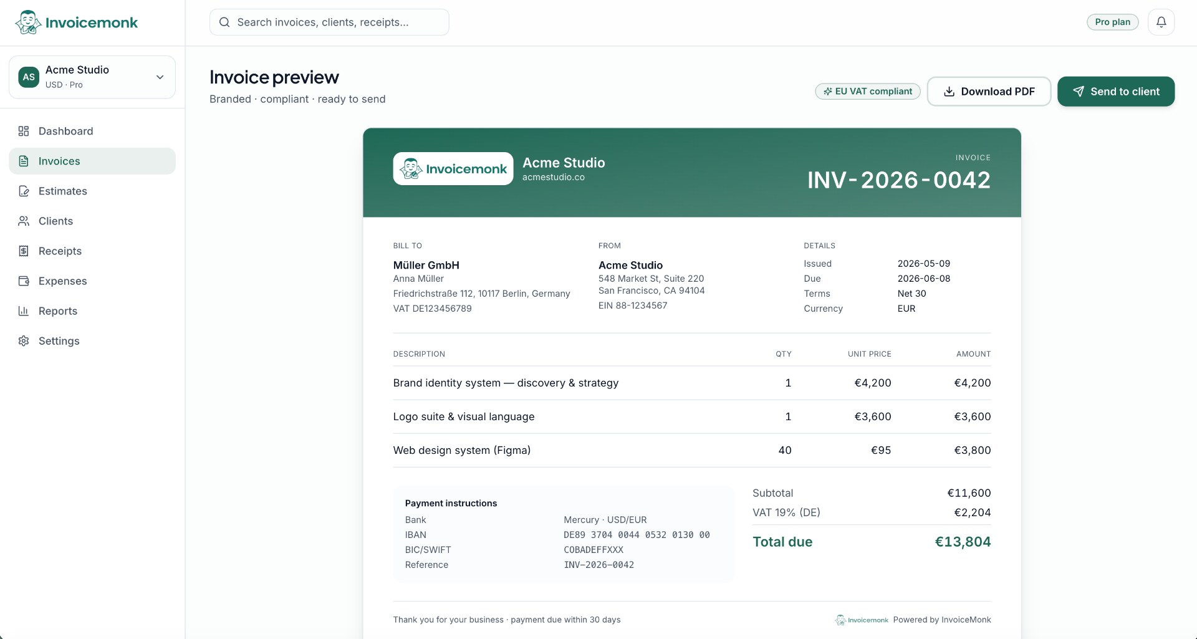Click the 548 Market St address line

click(651, 279)
